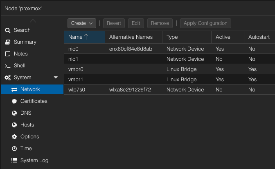Click the ascending sort arrow on Name column
Screen dimensions: 275x169
(86, 37)
